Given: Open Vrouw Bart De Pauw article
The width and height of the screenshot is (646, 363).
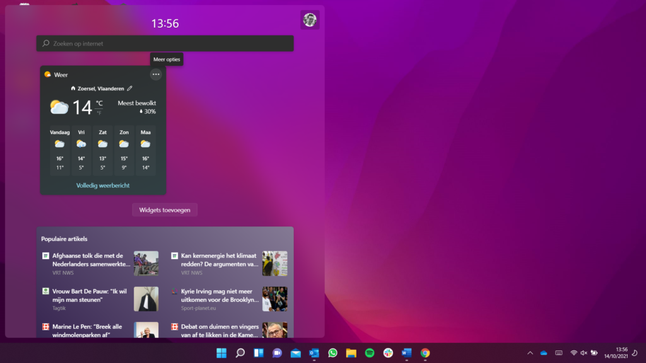Looking at the screenshot, I should 90,295.
